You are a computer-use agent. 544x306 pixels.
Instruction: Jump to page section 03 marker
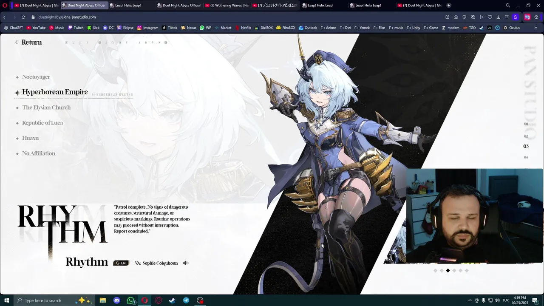click(x=526, y=146)
